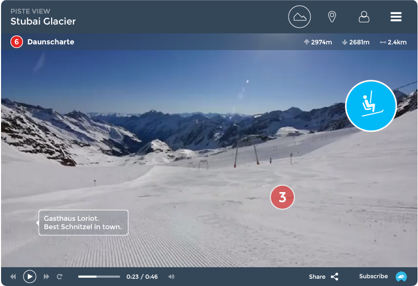Open the hamburger menu
This screenshot has width=418, height=286.
[x=396, y=17]
